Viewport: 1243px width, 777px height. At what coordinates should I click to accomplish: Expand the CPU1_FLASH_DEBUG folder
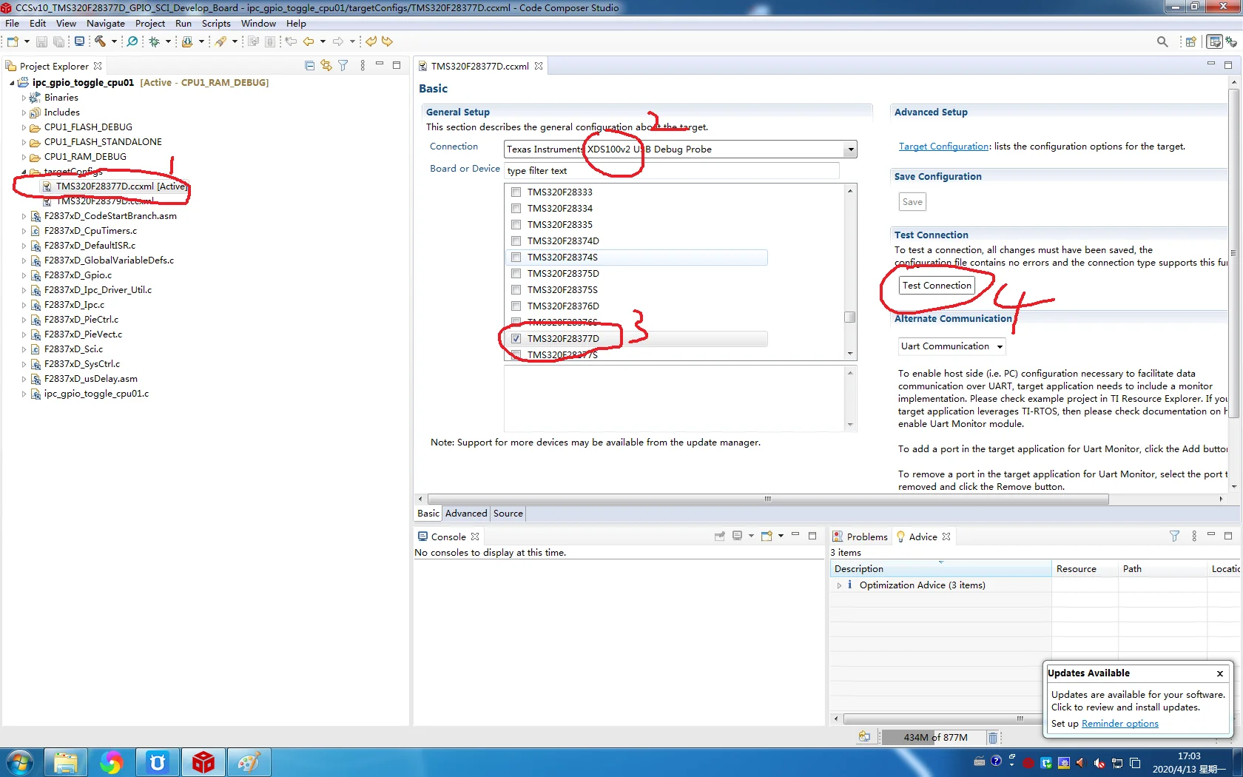[24, 127]
